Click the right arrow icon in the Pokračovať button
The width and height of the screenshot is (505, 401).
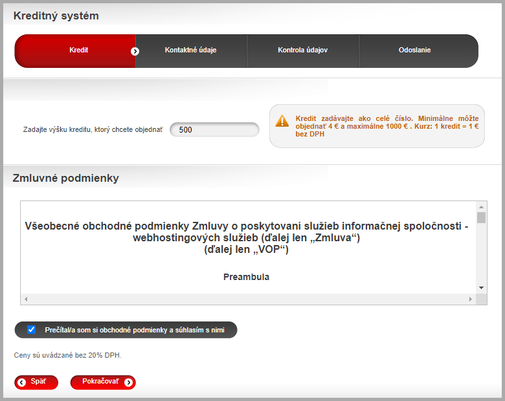pos(128,382)
